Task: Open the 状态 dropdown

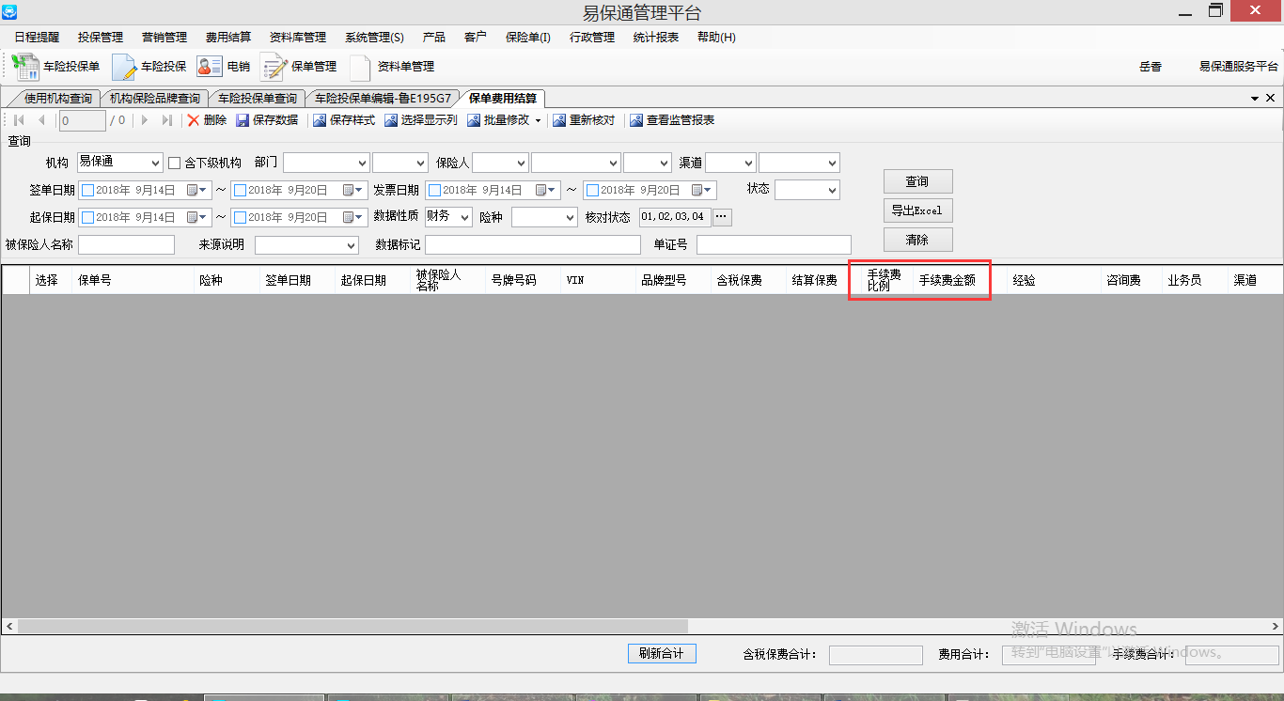Action: 806,190
